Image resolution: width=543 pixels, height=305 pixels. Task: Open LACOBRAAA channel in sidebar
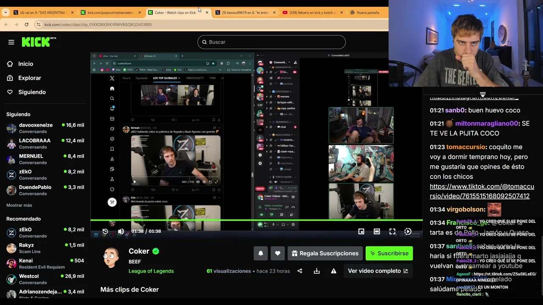click(45, 144)
